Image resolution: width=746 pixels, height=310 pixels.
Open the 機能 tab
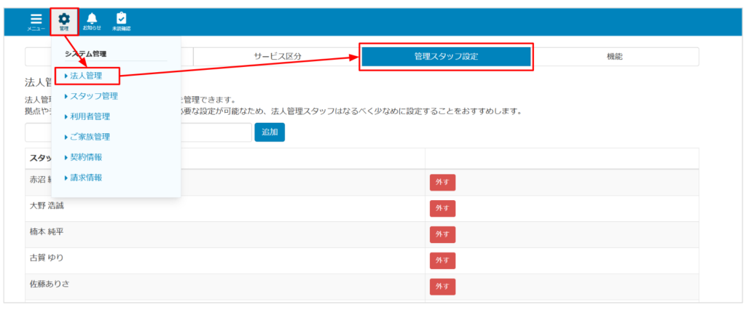tap(614, 57)
